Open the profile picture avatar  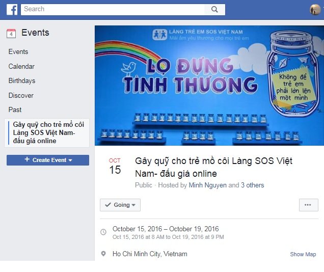click(315, 10)
